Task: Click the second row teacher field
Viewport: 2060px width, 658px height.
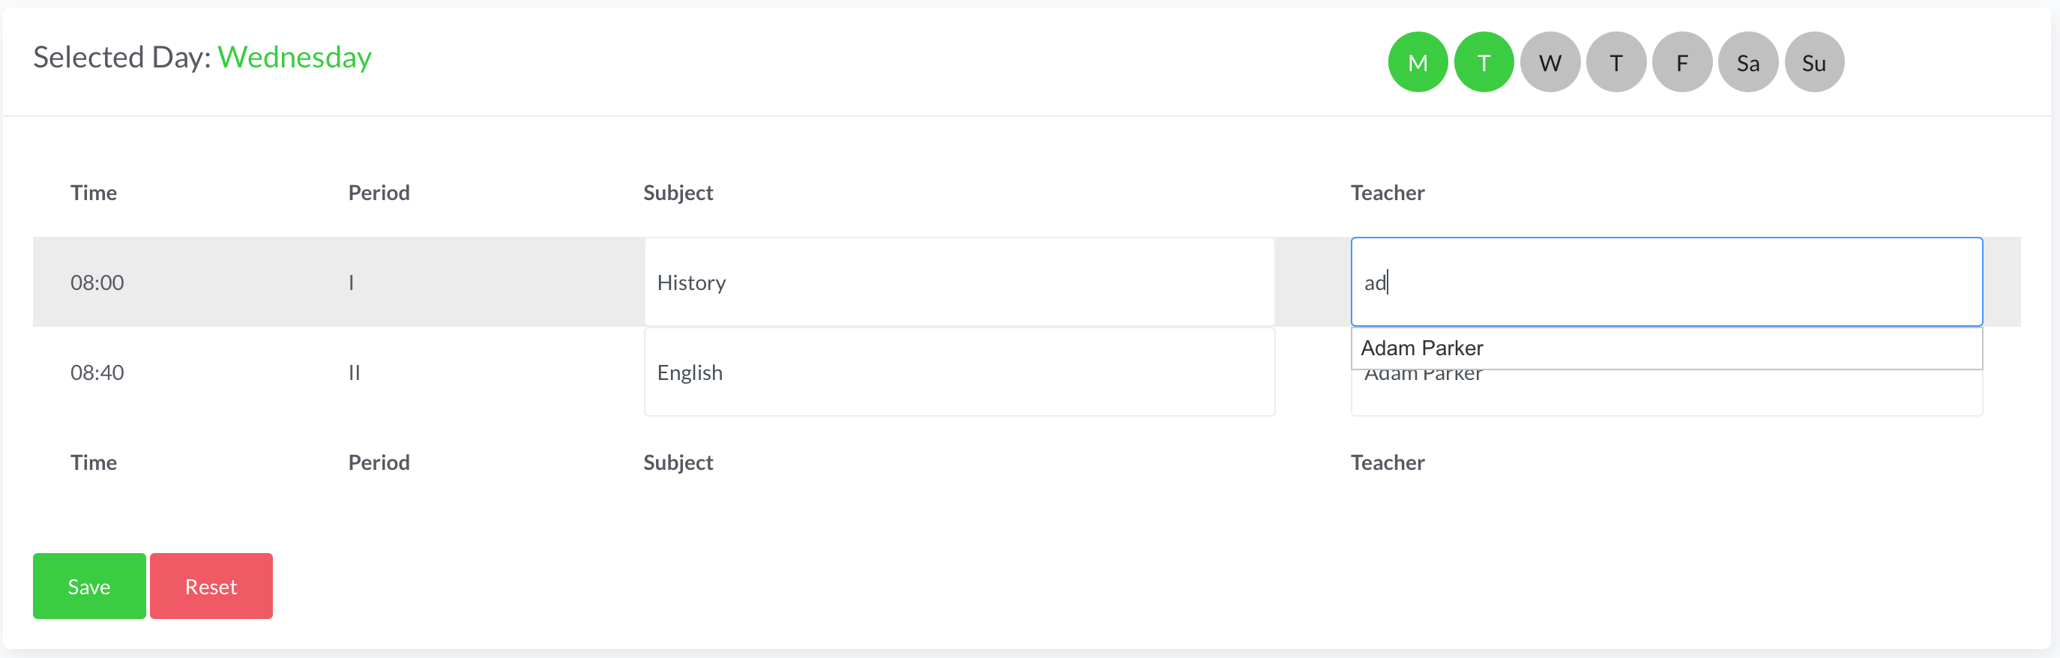Action: (x=1666, y=395)
